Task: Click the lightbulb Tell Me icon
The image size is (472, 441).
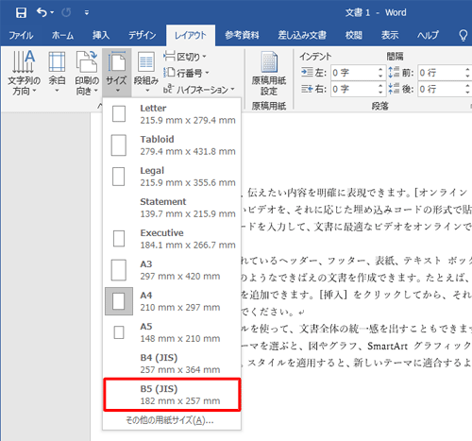Action: [464, 35]
